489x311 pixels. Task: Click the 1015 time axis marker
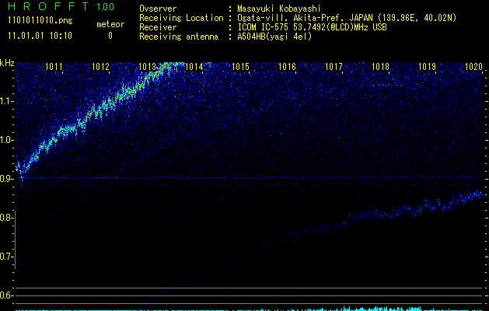[x=241, y=67]
